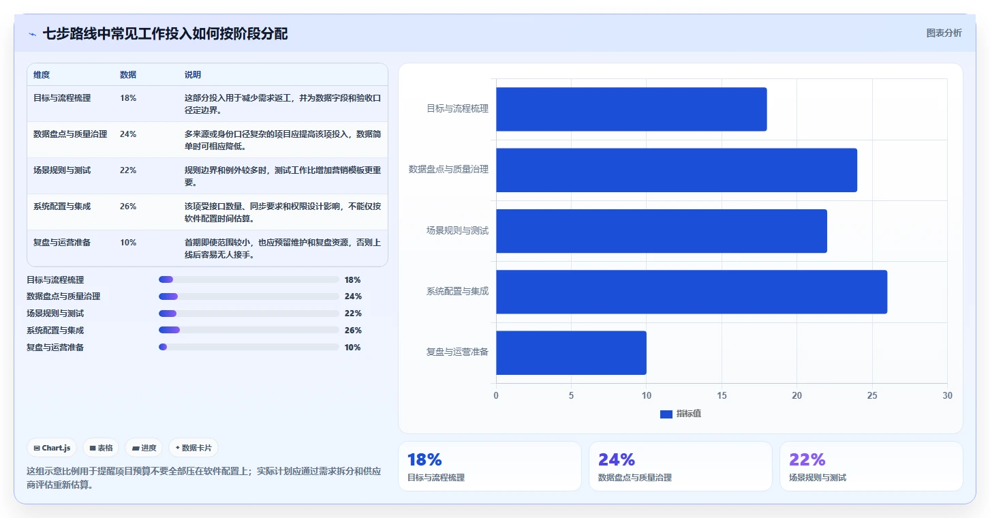Click the 26% value in the table

pyautogui.click(x=128, y=207)
